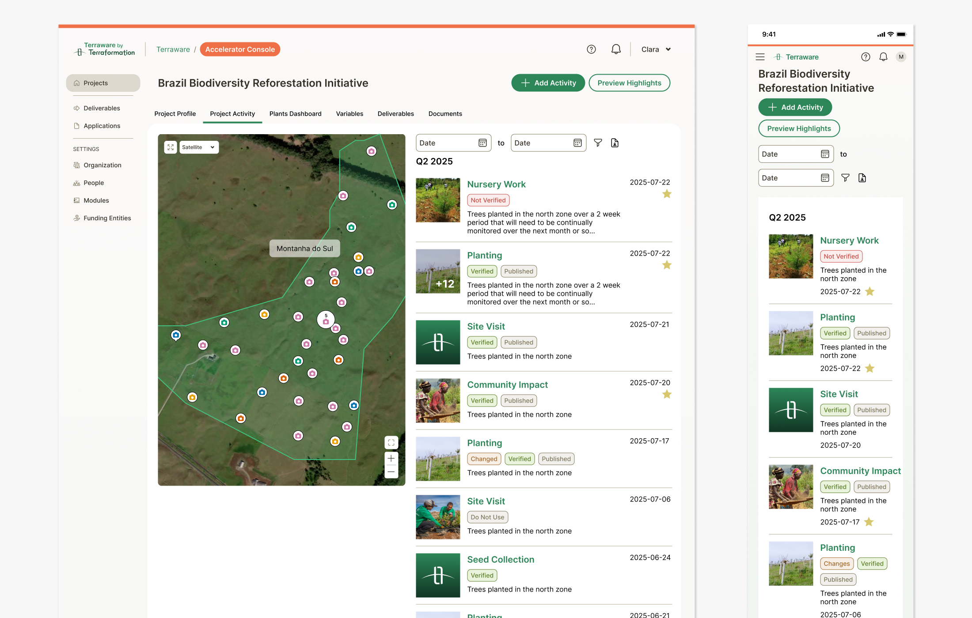Tap the mobile notifications bell
Viewport: 972px width, 618px height.
click(x=883, y=57)
